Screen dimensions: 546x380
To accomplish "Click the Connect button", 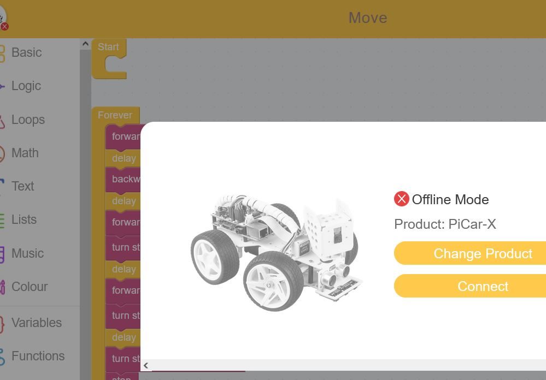I will coord(483,286).
